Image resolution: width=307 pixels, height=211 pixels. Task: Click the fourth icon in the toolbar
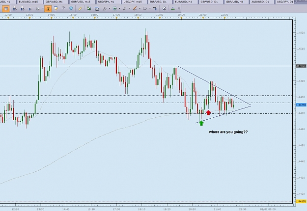pos(30,9)
